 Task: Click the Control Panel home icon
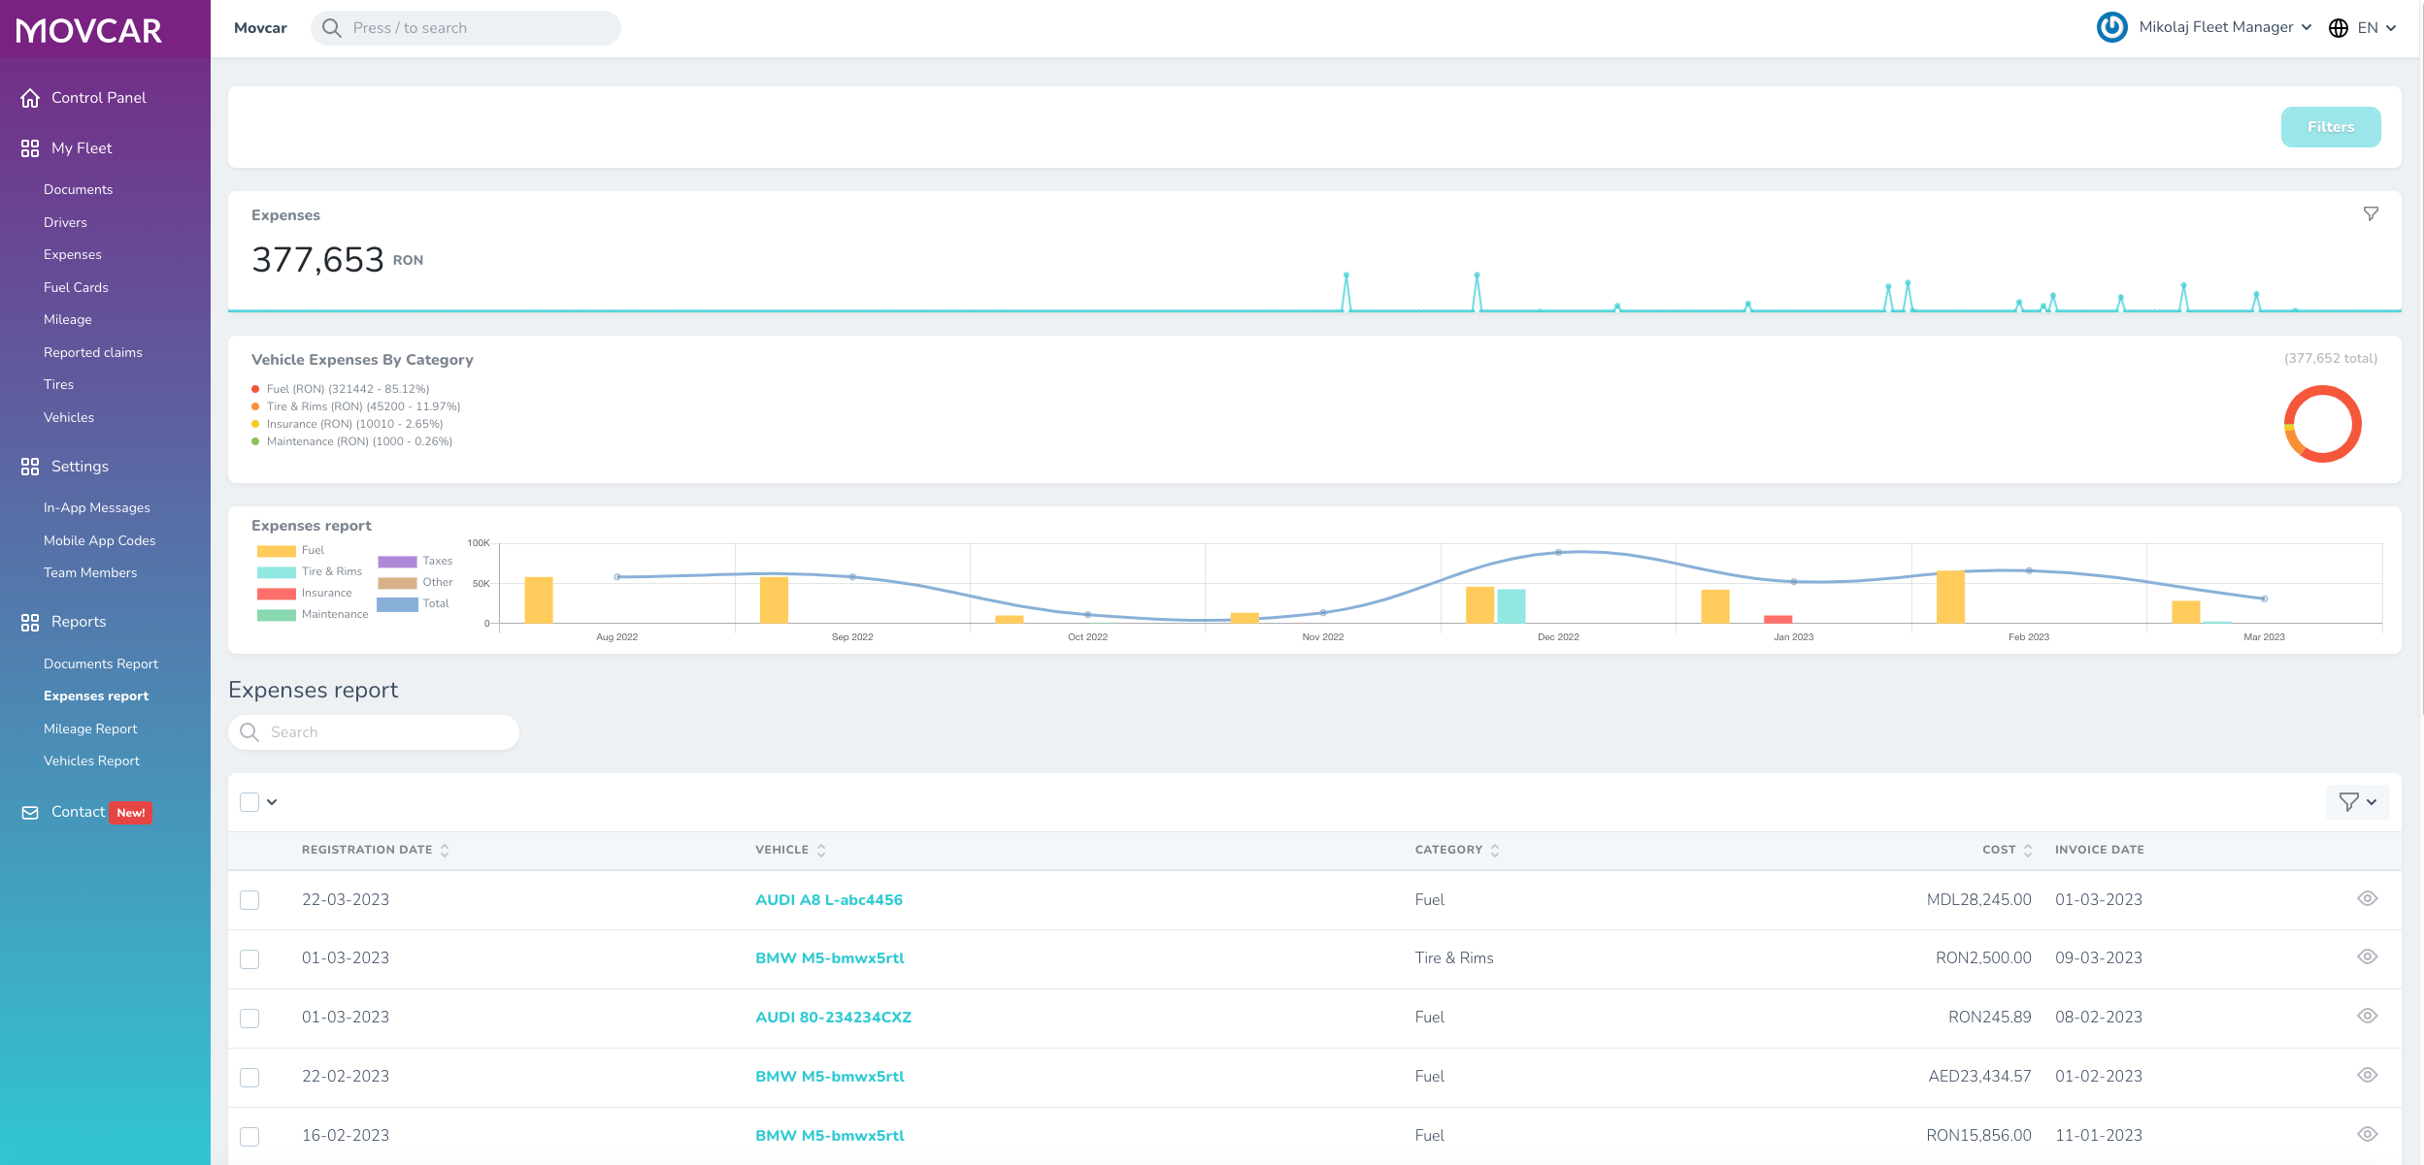pyautogui.click(x=30, y=98)
